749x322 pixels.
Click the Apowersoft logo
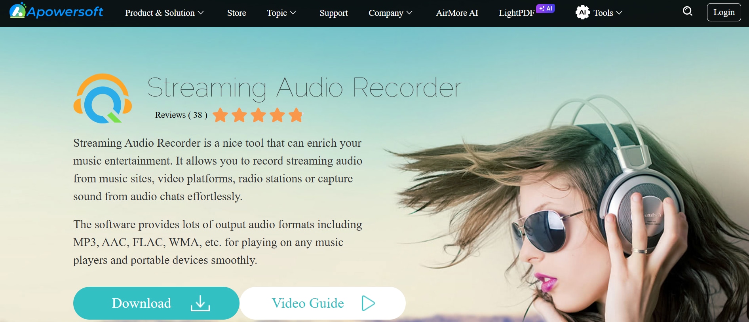(56, 11)
